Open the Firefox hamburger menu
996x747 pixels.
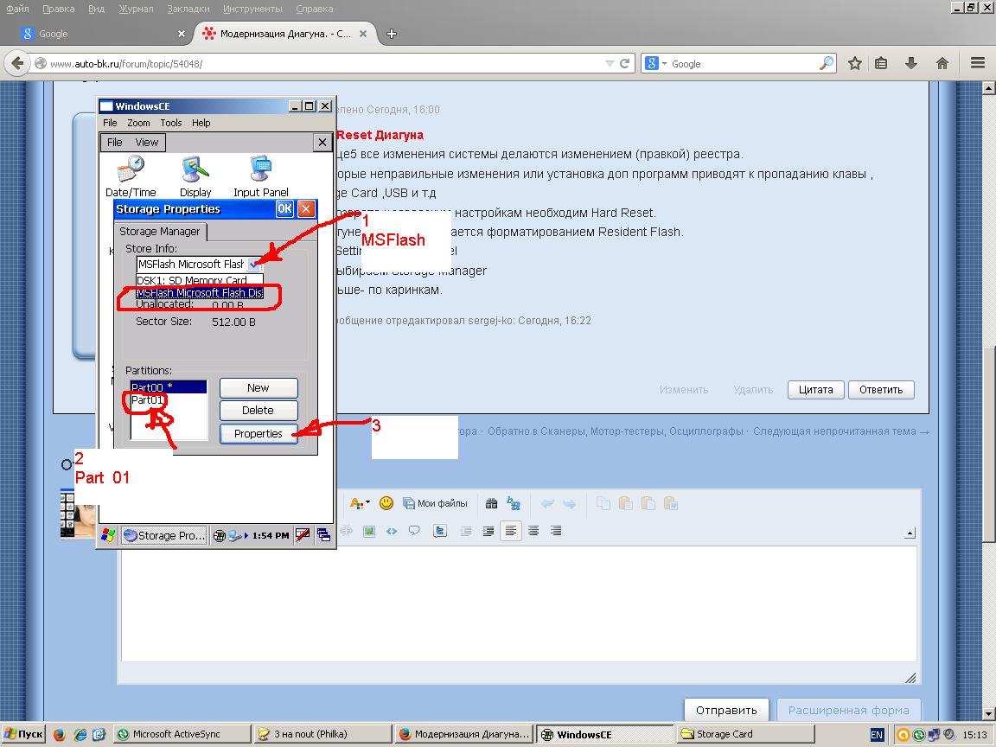(978, 63)
